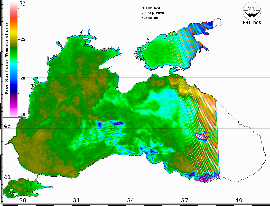
Task: Click the longitude label 34
Action: pyautogui.click(x=131, y=200)
